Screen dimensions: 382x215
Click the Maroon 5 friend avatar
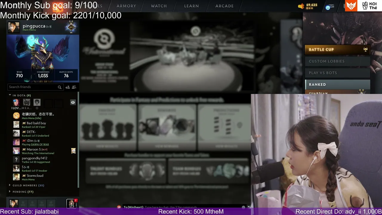pyautogui.click(x=16, y=151)
